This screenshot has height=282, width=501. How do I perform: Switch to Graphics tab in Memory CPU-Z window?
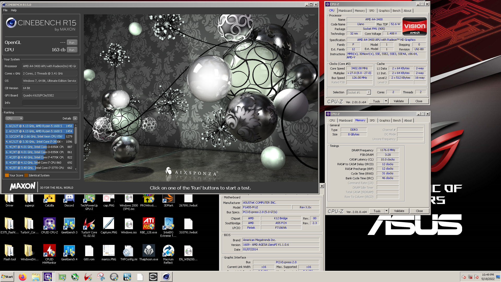(x=385, y=120)
